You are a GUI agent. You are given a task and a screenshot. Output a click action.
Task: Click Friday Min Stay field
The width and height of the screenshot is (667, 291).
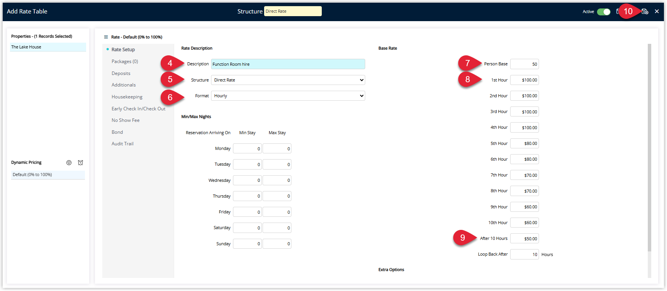tap(247, 212)
